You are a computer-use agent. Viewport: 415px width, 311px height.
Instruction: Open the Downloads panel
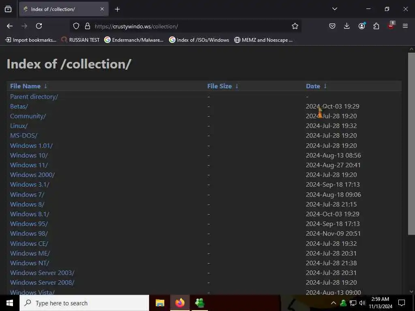coord(347,26)
